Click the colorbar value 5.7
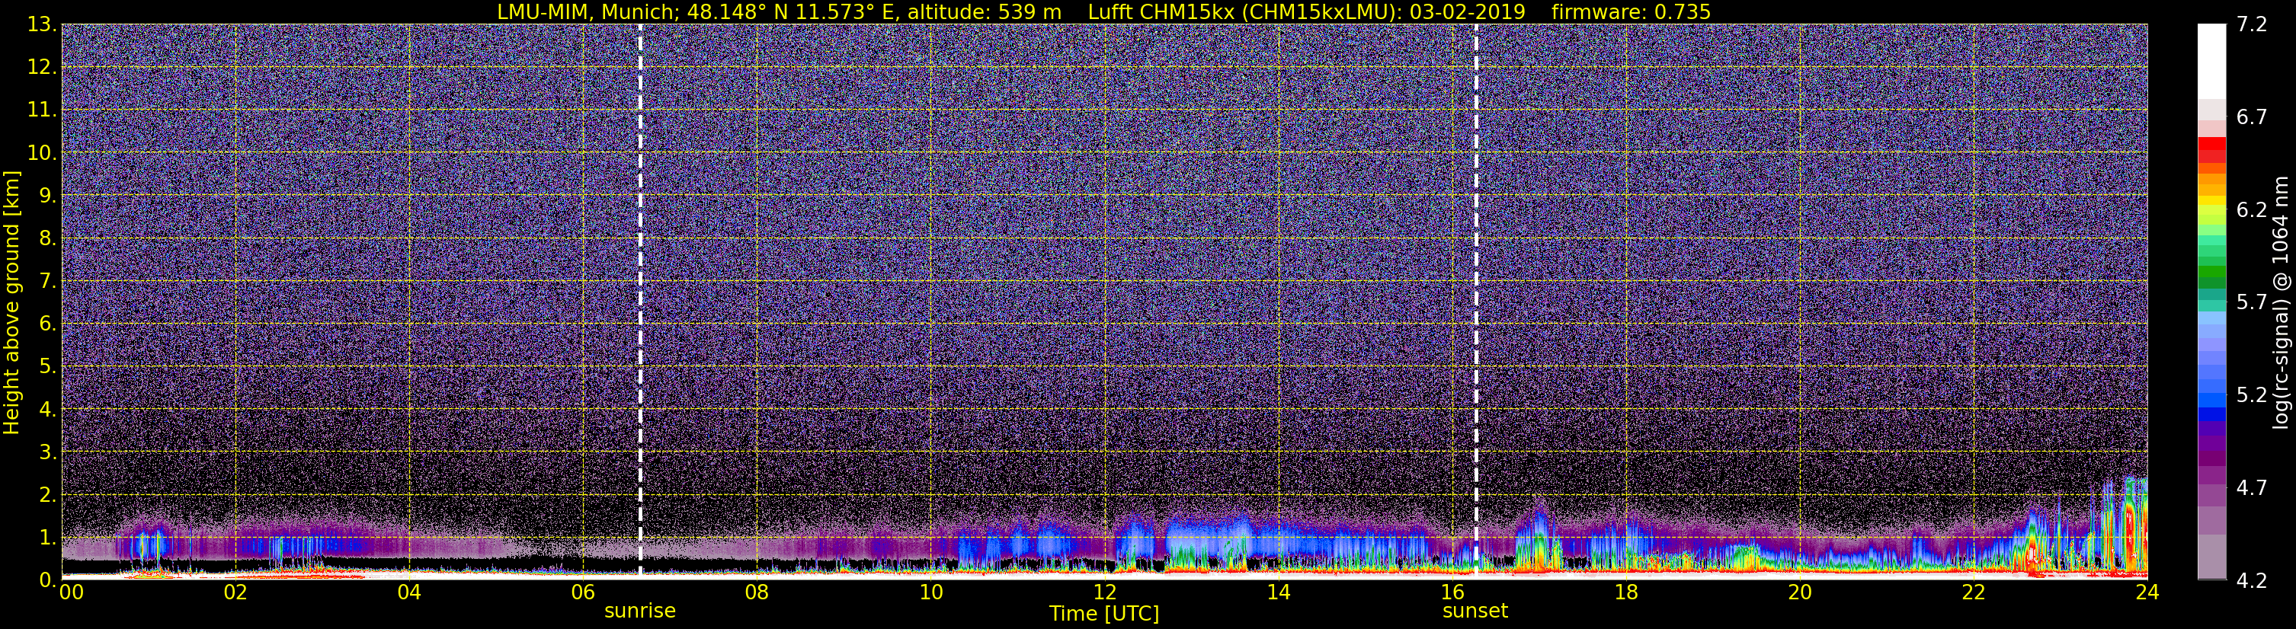The image size is (2296, 629). [2252, 303]
